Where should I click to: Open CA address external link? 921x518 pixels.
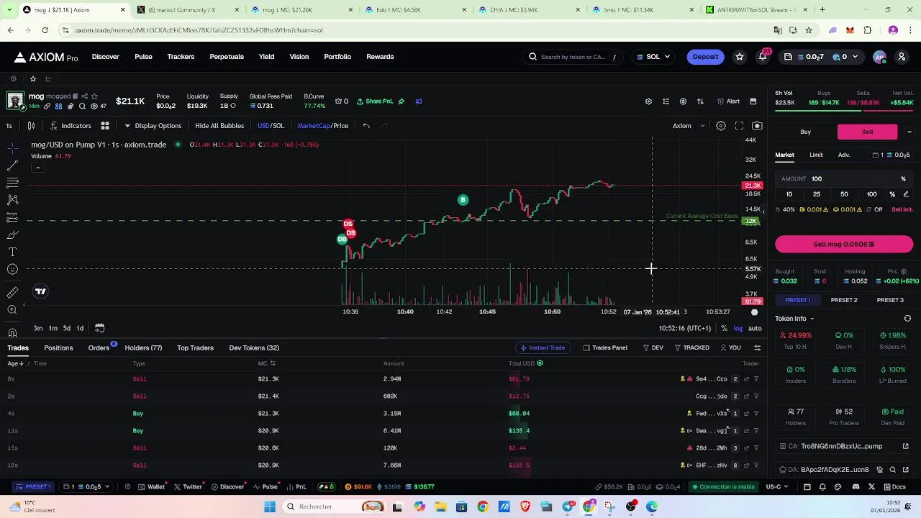pos(905,446)
